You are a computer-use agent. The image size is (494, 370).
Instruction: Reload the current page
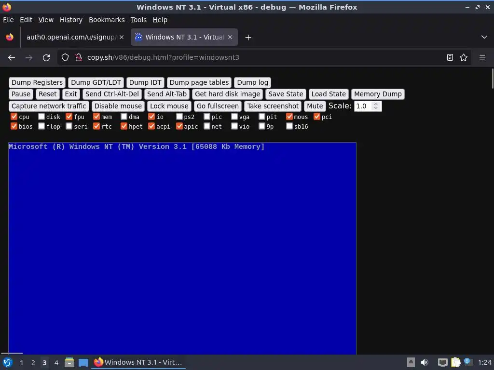coord(46,58)
